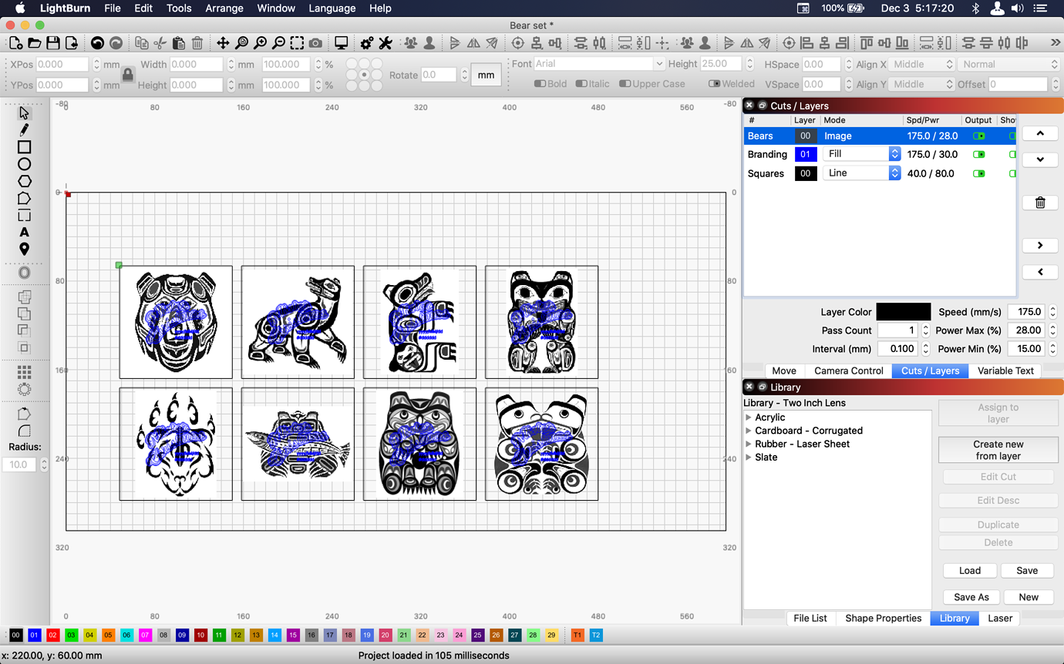Toggle the Welded text switch

coord(715,84)
